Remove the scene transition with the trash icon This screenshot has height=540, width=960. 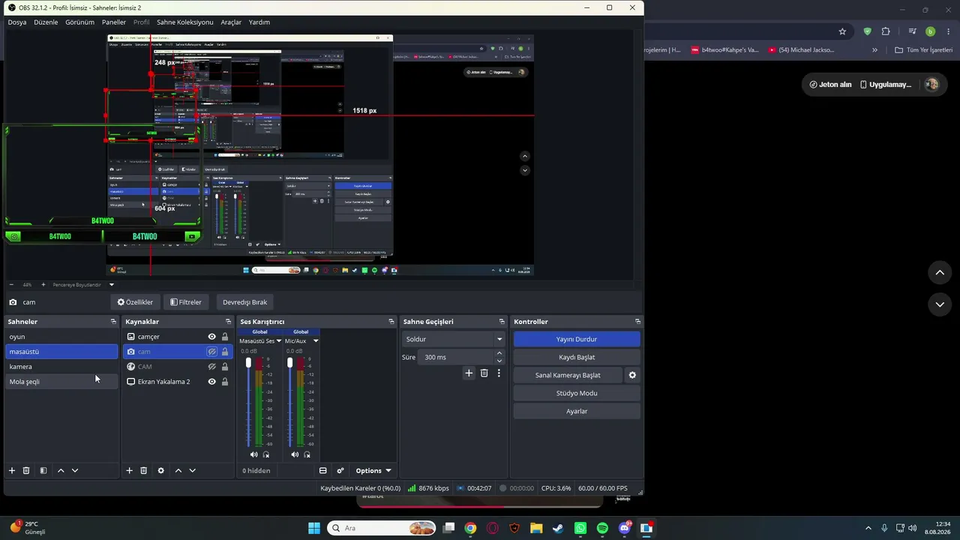coord(484,373)
